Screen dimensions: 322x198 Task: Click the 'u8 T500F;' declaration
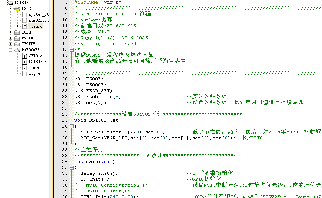89,79
